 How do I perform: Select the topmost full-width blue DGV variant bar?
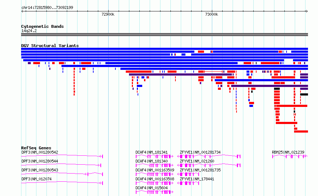click(x=164, y=49)
